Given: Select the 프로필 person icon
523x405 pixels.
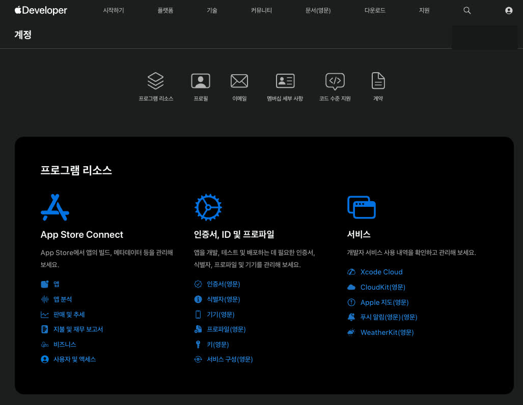Looking at the screenshot, I should tap(201, 81).
